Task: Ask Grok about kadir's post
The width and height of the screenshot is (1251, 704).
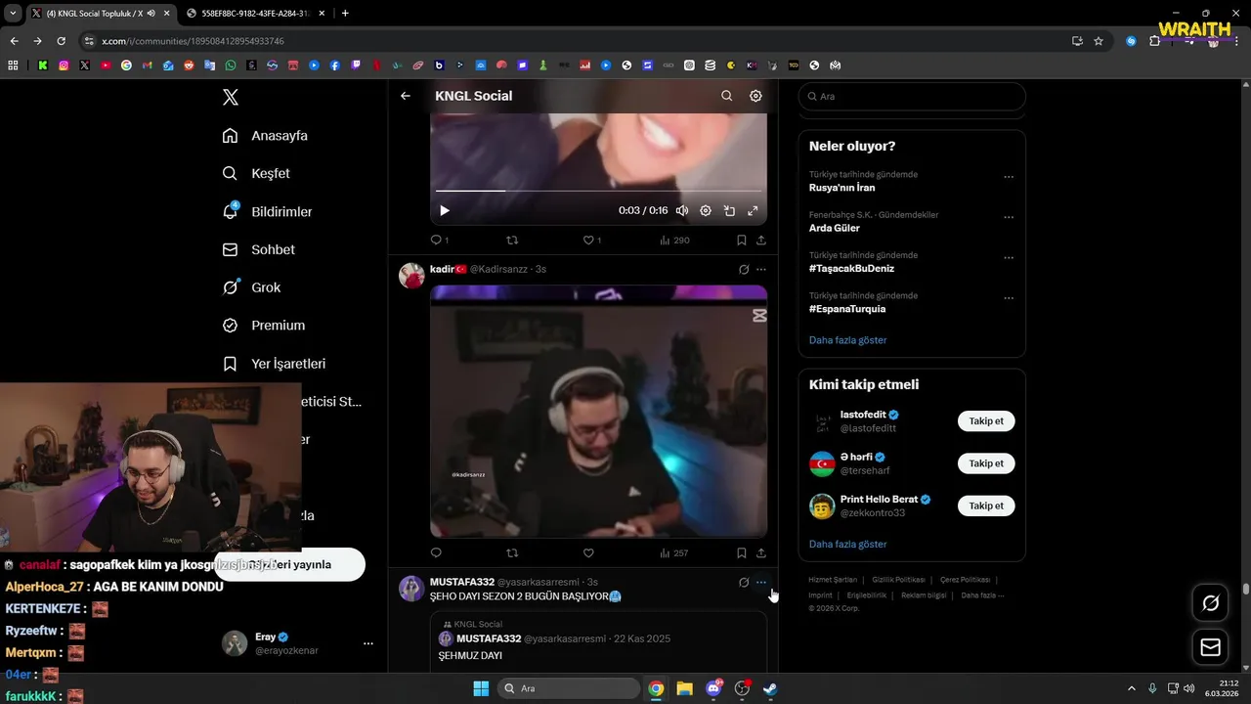Action: pos(744,269)
